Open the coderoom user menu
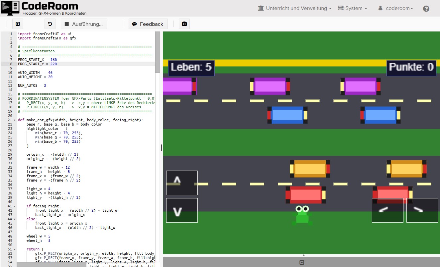Viewport: 440px width, 267px height. point(395,8)
